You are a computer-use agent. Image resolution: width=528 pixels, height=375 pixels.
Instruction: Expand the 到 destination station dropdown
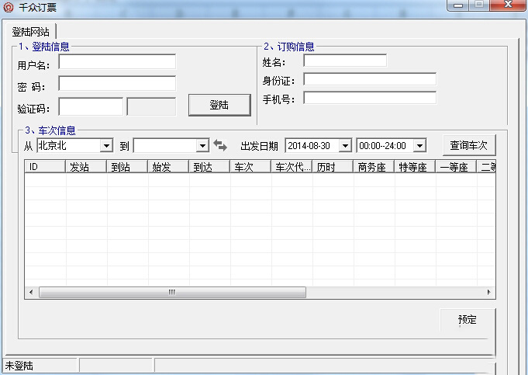[202, 146]
